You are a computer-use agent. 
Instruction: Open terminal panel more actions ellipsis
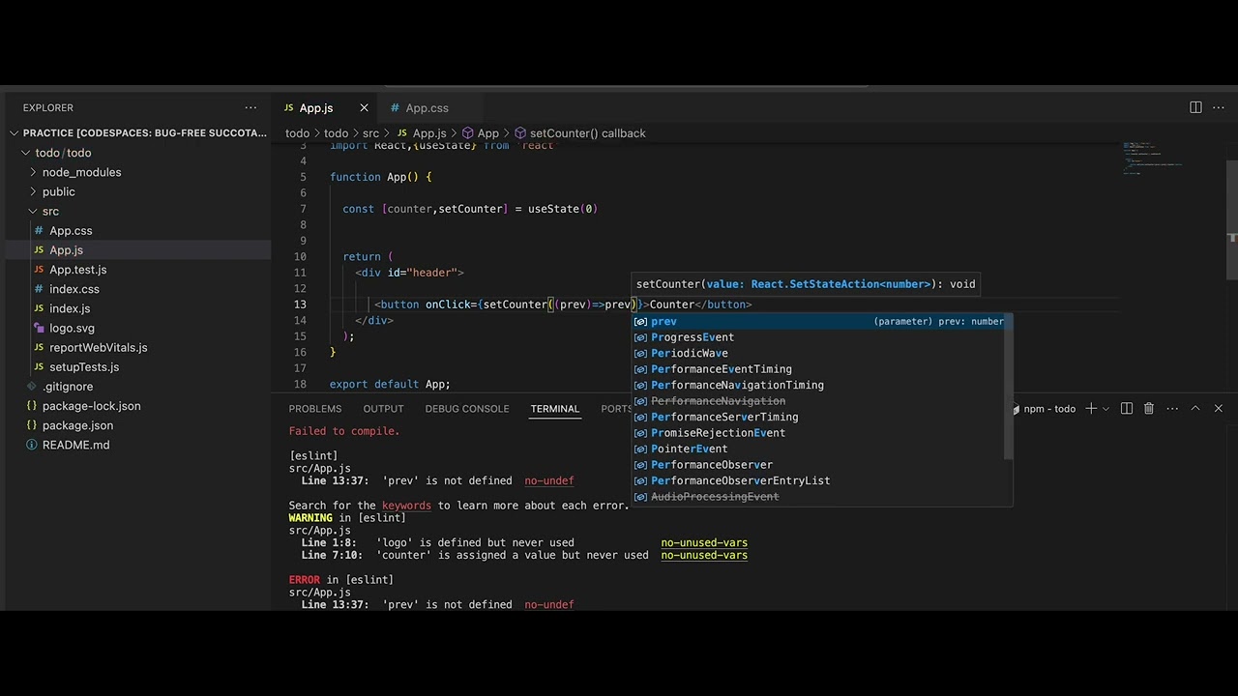pos(1170,409)
